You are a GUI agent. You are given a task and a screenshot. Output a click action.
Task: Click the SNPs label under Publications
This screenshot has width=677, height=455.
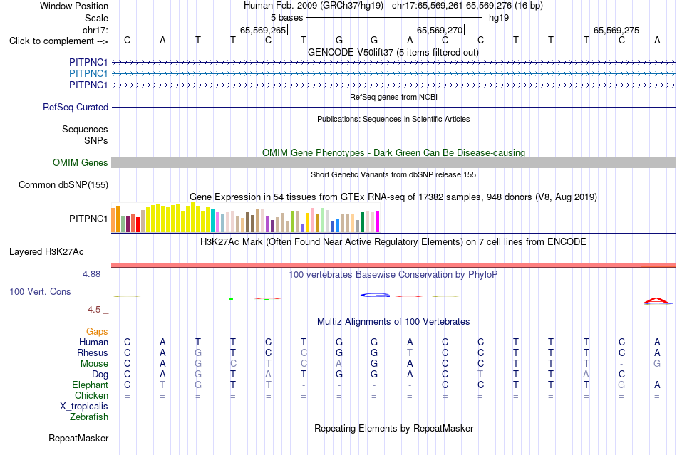pyautogui.click(x=96, y=140)
